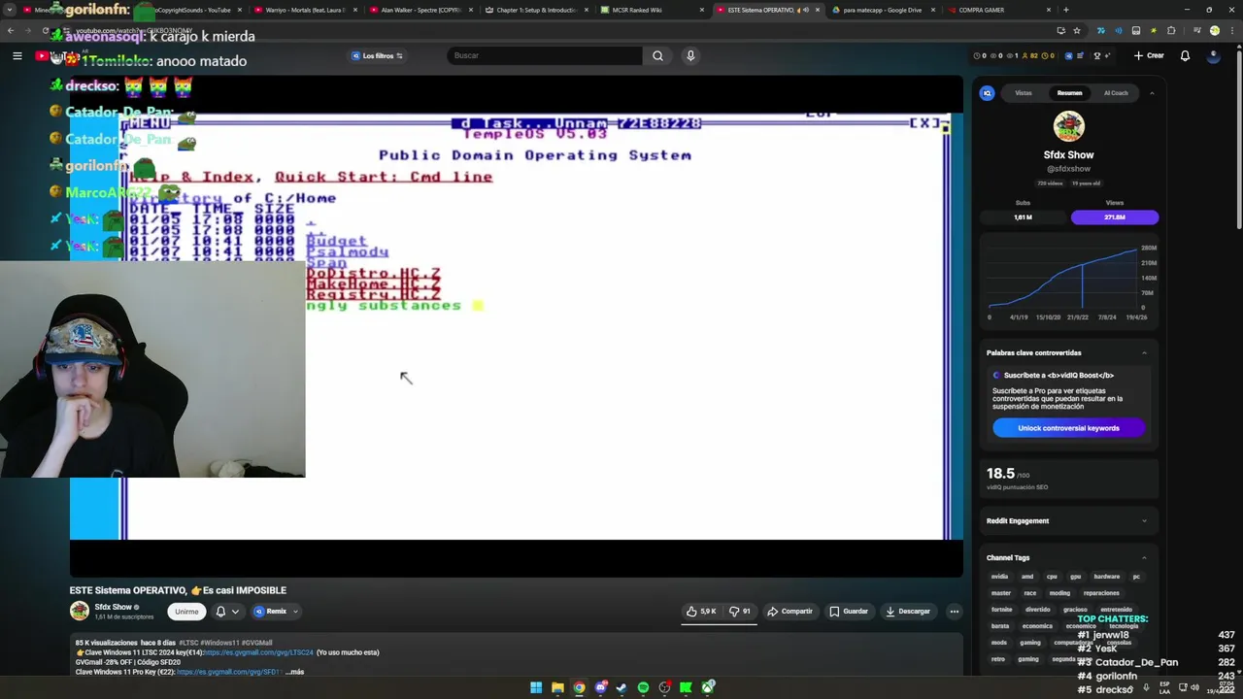
Task: Click the Descargar download button
Action: coord(908,612)
